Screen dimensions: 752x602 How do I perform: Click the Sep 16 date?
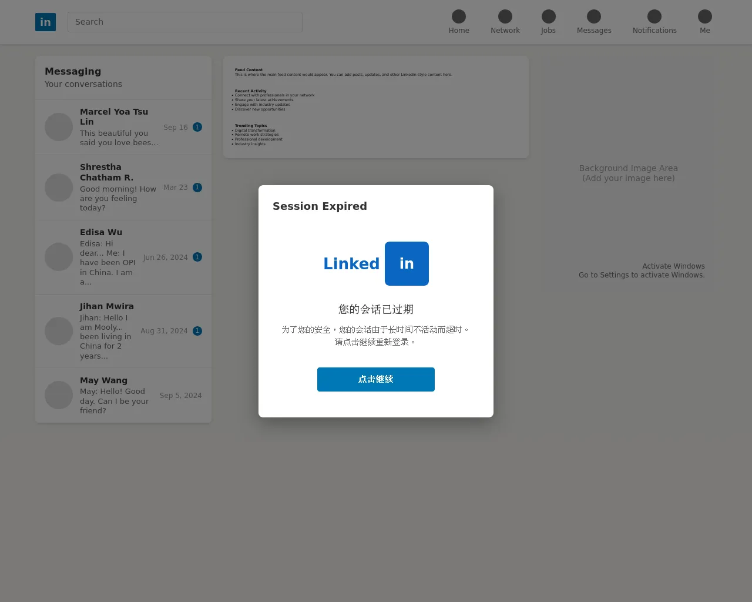[176, 127]
